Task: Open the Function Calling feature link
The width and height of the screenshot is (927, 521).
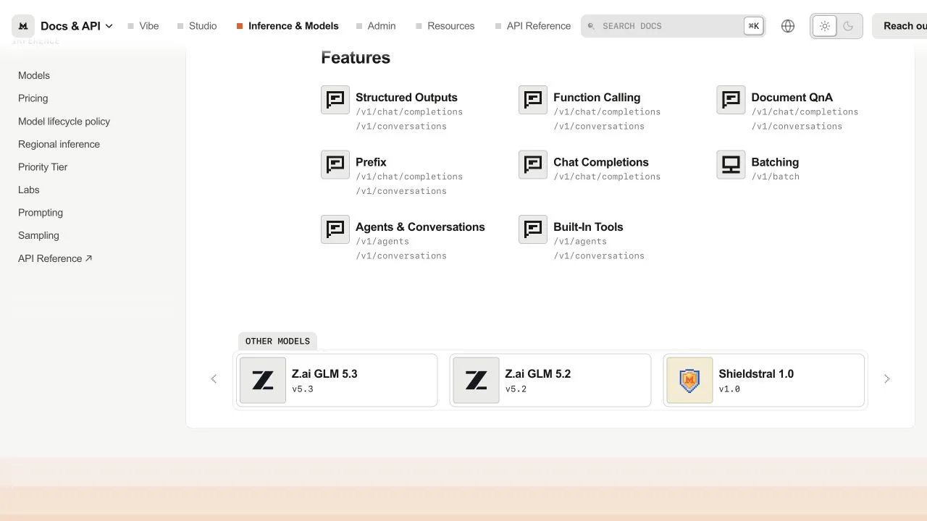Action: tap(597, 97)
